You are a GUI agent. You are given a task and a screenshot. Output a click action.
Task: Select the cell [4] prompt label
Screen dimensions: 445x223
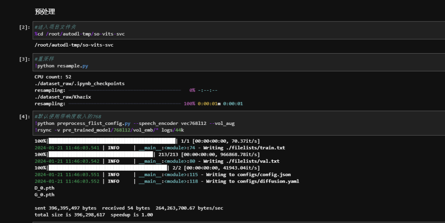[x=24, y=117]
